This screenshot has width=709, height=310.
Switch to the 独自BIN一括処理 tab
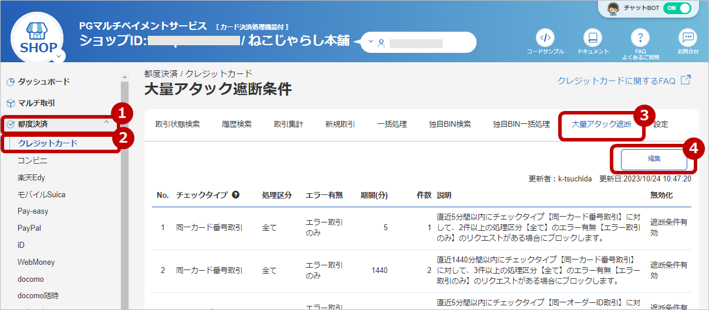click(x=521, y=124)
